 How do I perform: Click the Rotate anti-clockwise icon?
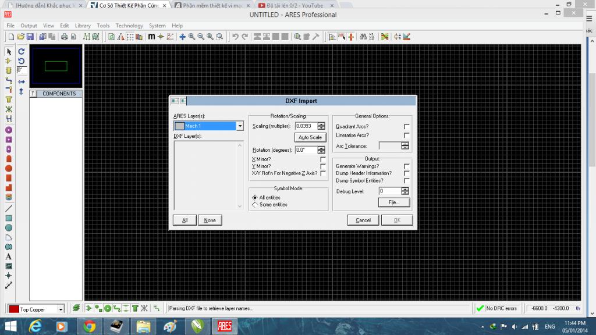pos(22,60)
